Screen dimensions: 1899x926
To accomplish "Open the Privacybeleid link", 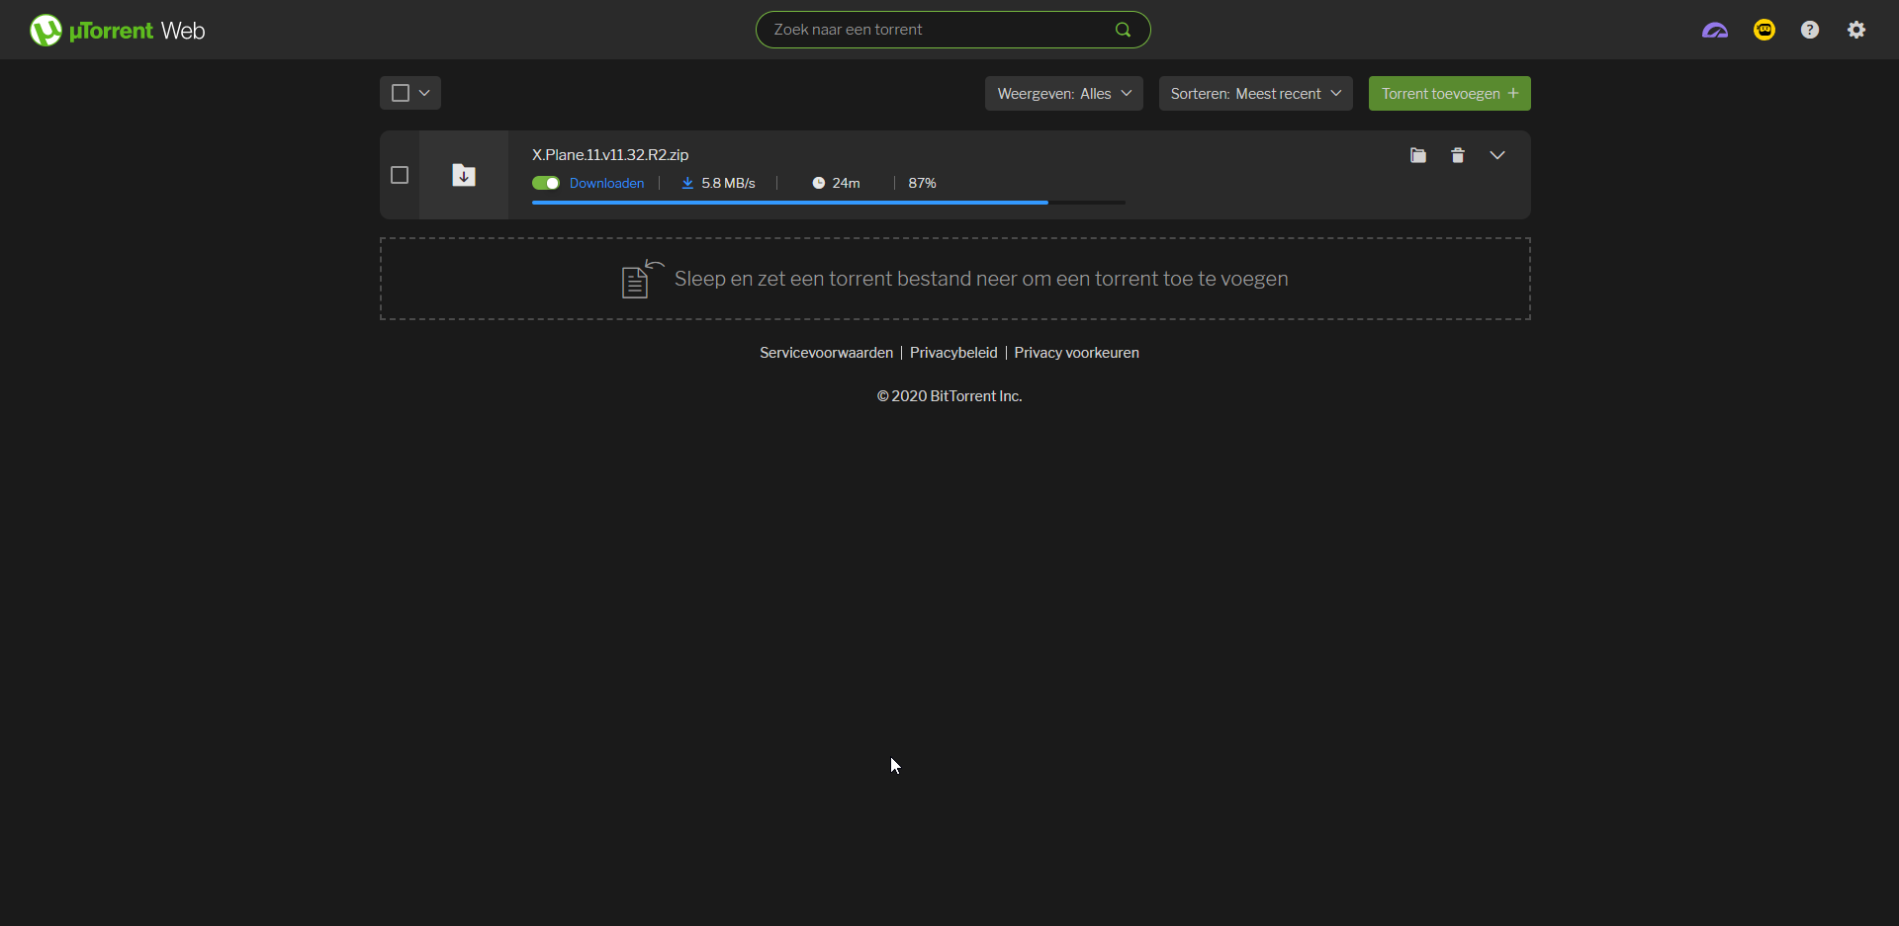I will click(x=953, y=353).
